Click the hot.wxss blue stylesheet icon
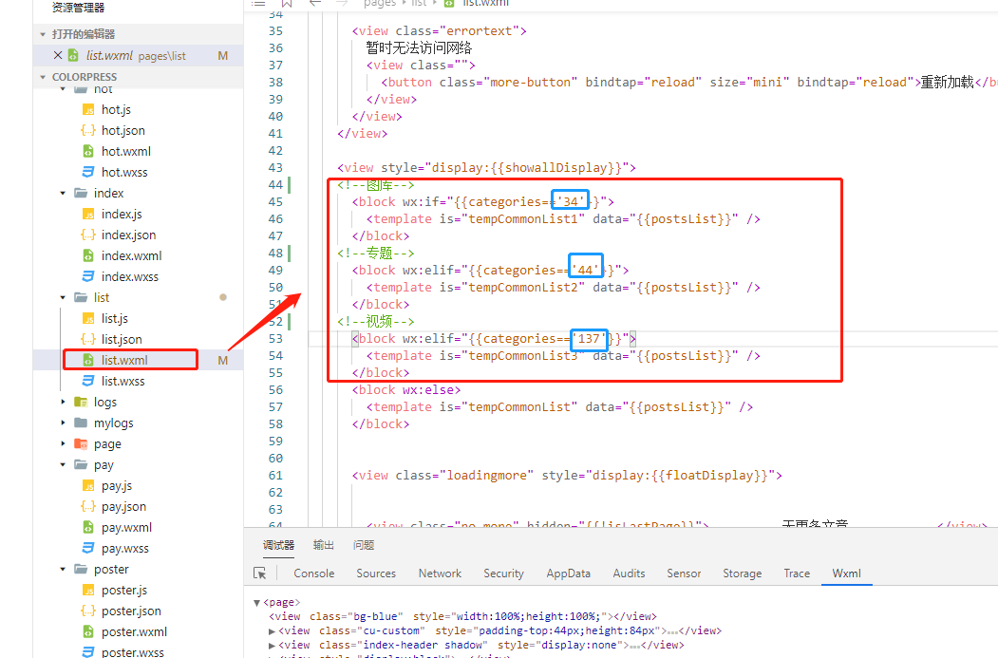998x658 pixels. point(88,172)
